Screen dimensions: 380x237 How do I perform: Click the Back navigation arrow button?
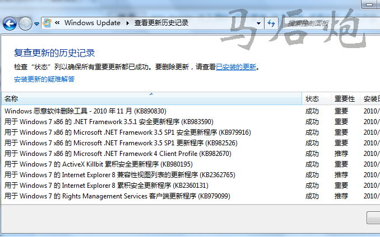pyautogui.click(x=10, y=23)
